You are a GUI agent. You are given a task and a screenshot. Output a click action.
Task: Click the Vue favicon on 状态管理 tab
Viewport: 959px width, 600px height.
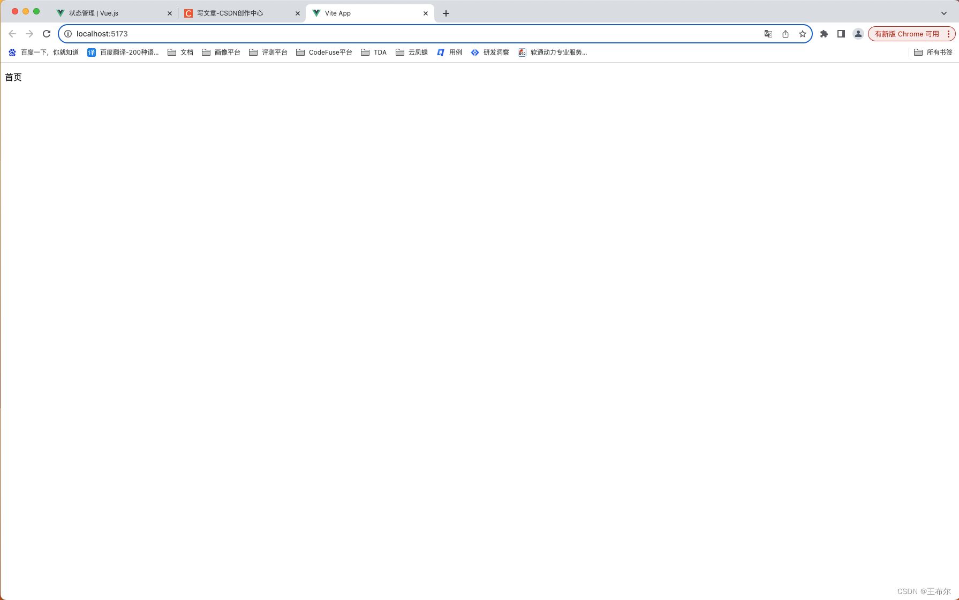[x=61, y=13]
